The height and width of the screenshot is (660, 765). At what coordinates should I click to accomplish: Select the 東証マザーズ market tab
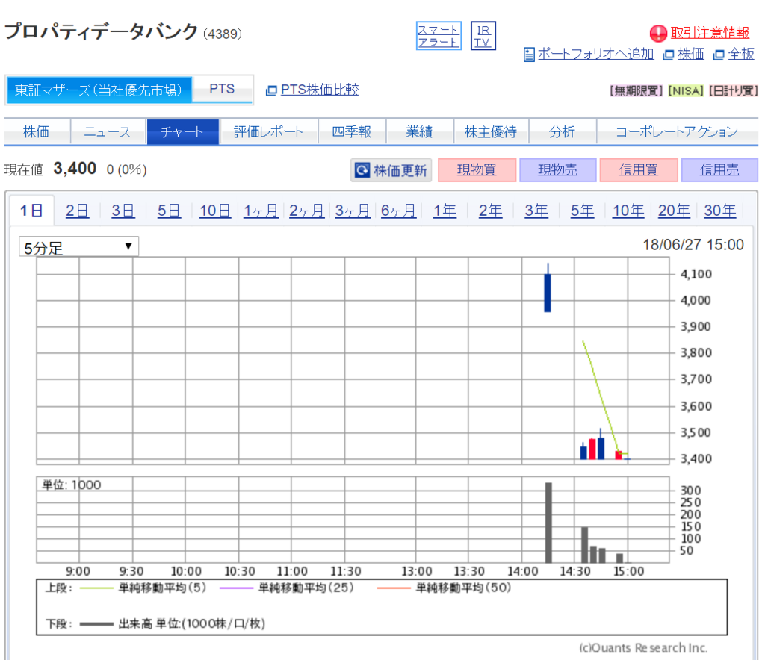click(99, 90)
